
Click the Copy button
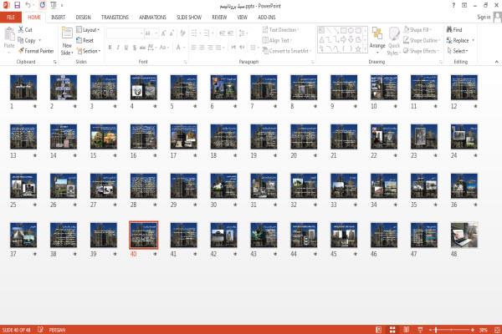[28, 40]
